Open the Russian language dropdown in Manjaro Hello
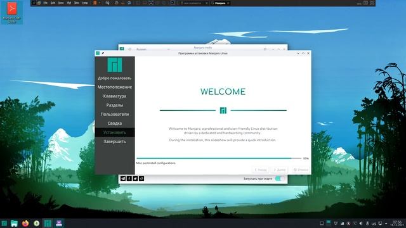Image resolution: width=406 pixels, height=228 pixels. point(153,49)
